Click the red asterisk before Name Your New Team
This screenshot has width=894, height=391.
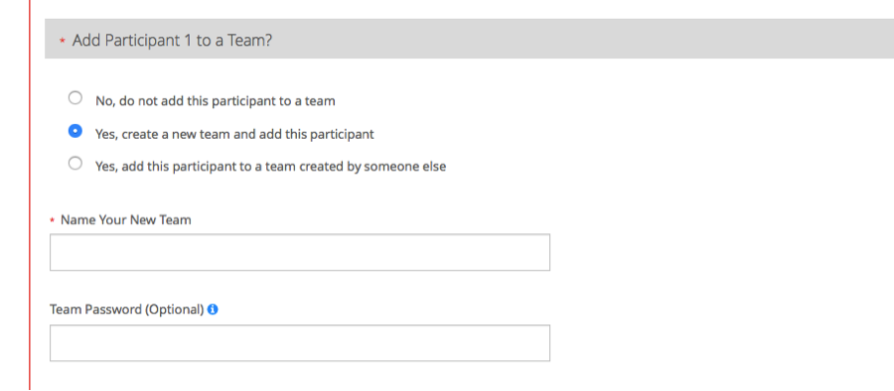(x=53, y=220)
